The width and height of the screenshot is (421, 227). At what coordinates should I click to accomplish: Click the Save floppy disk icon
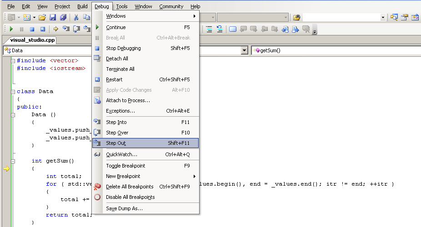click(53, 17)
